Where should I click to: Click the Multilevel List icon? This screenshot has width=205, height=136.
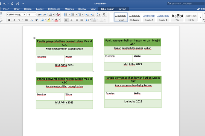coord(80,15)
